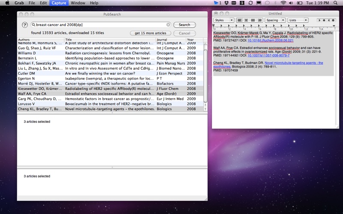Open the Edit menu
Image resolution: width=343 pixels, height=214 pixels.
point(43,3)
